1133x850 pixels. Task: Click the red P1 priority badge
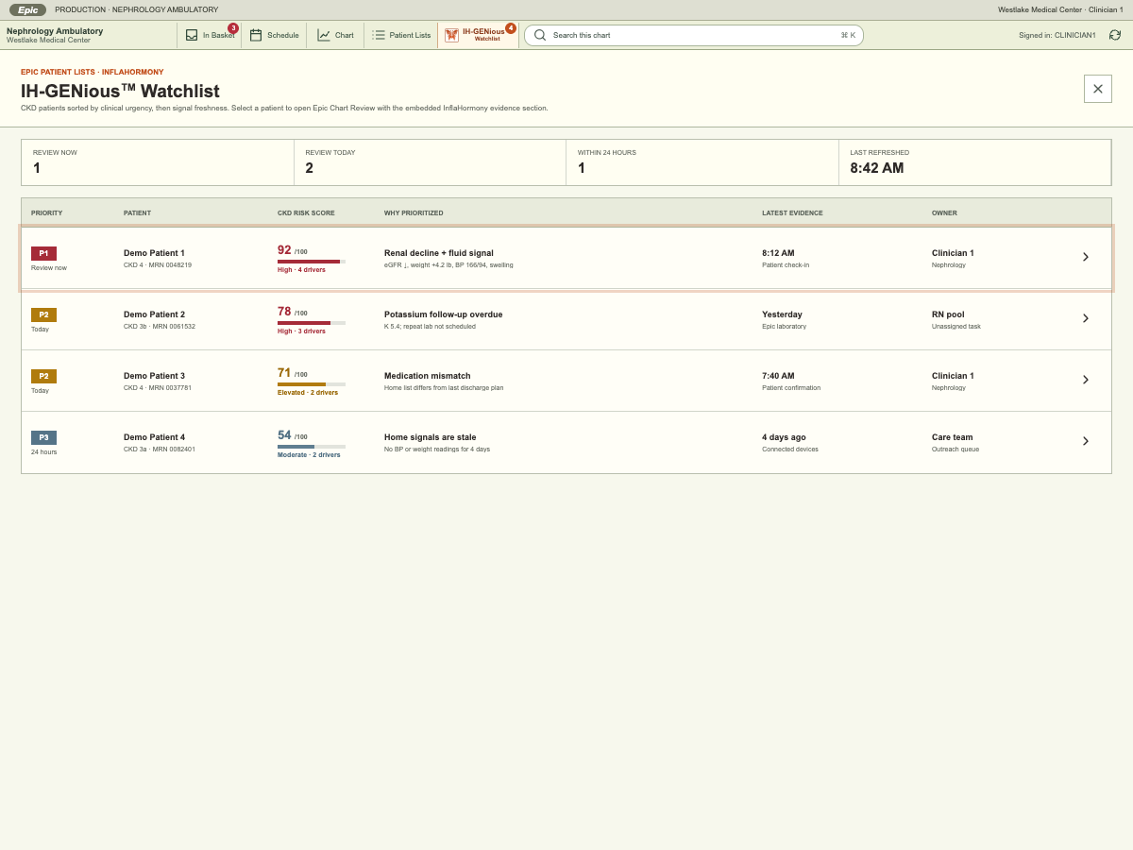pyautogui.click(x=43, y=253)
